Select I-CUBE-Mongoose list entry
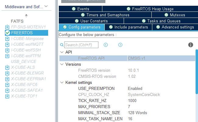This screenshot has width=198, height=122. 27,38
